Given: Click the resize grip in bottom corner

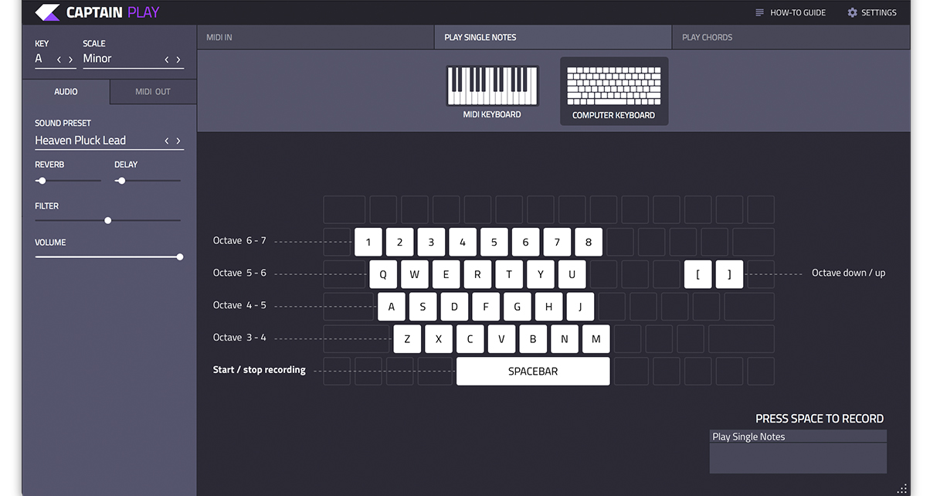Looking at the screenshot, I should tap(901, 489).
